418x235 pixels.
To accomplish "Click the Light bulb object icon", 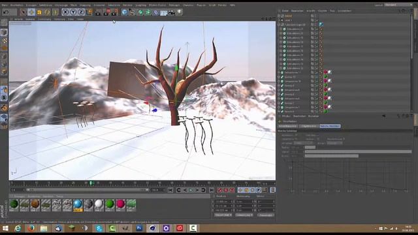I will point(180,12).
